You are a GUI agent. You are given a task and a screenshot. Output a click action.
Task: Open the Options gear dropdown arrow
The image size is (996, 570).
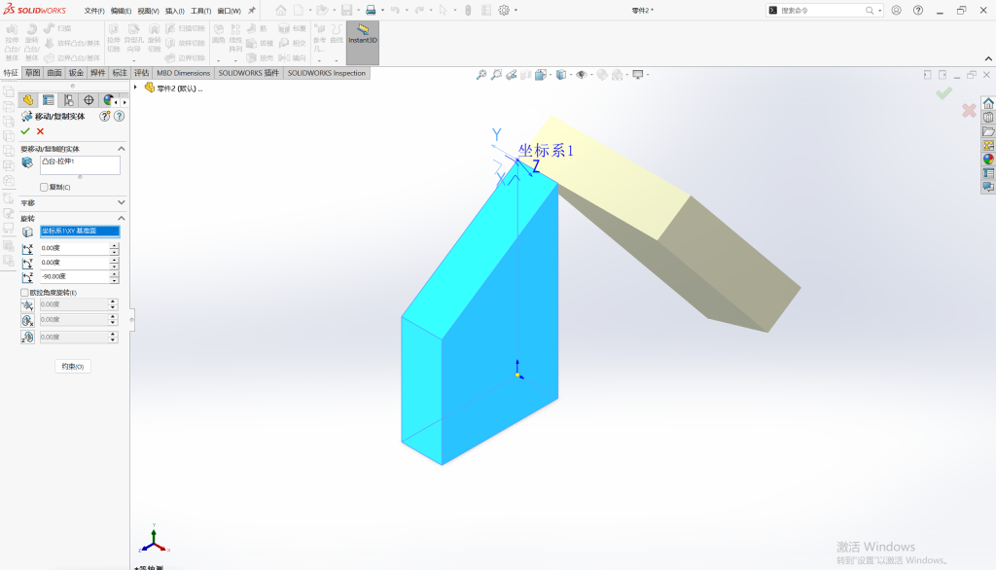click(516, 10)
